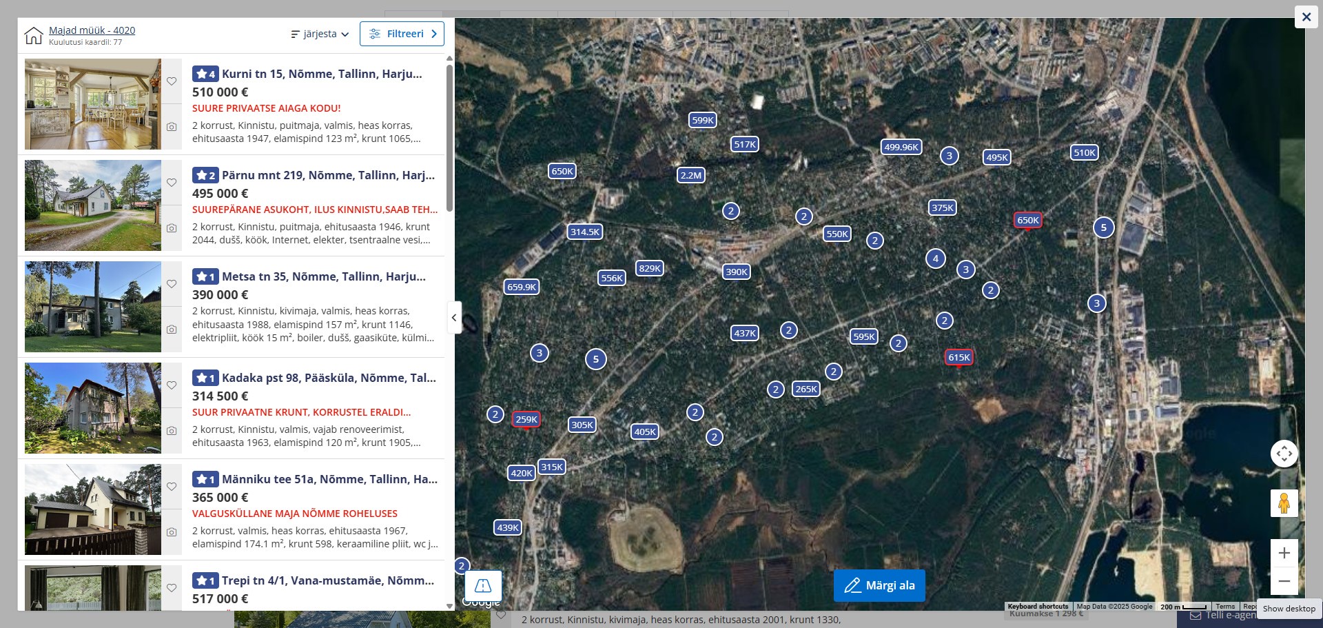Viewport: 1323px width, 628px height.
Task: Select the 305K price marker on map
Action: (582, 425)
